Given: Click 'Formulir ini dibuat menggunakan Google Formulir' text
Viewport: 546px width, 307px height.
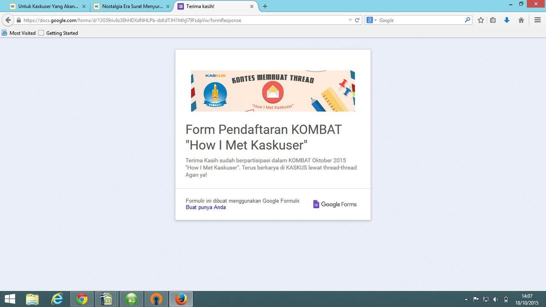Looking at the screenshot, I should (x=243, y=201).
